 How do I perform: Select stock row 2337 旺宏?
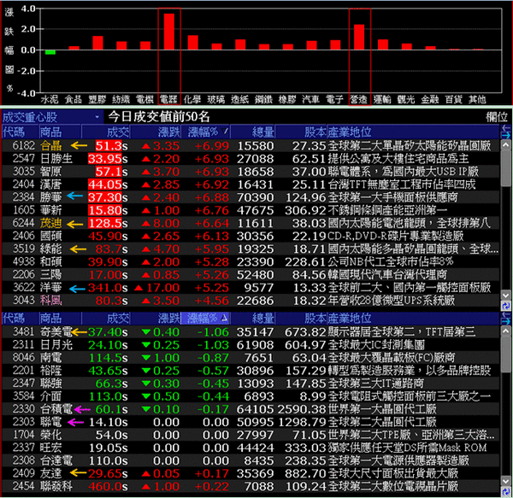[x=251, y=448]
